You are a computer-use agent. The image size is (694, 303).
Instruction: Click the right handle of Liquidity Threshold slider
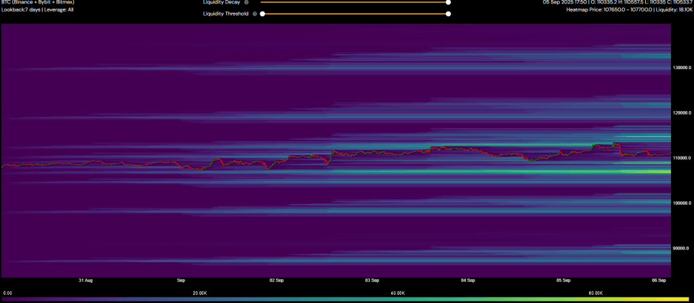tap(448, 14)
